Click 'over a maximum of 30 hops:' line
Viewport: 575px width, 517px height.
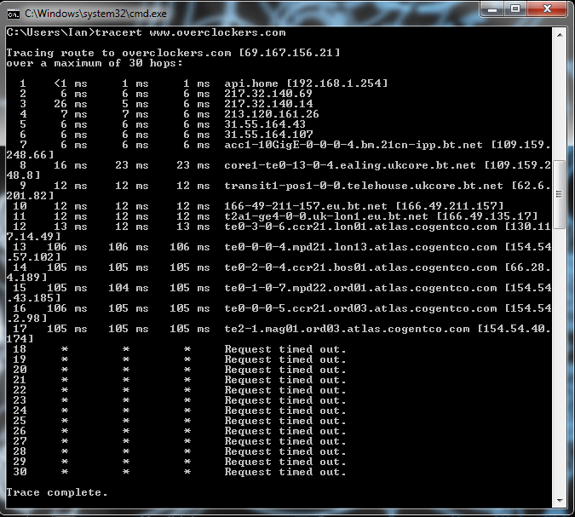[x=95, y=63]
